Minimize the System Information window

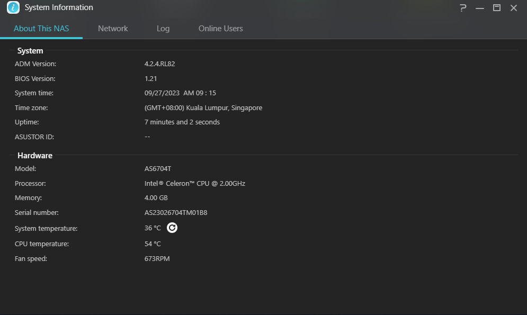(x=480, y=8)
